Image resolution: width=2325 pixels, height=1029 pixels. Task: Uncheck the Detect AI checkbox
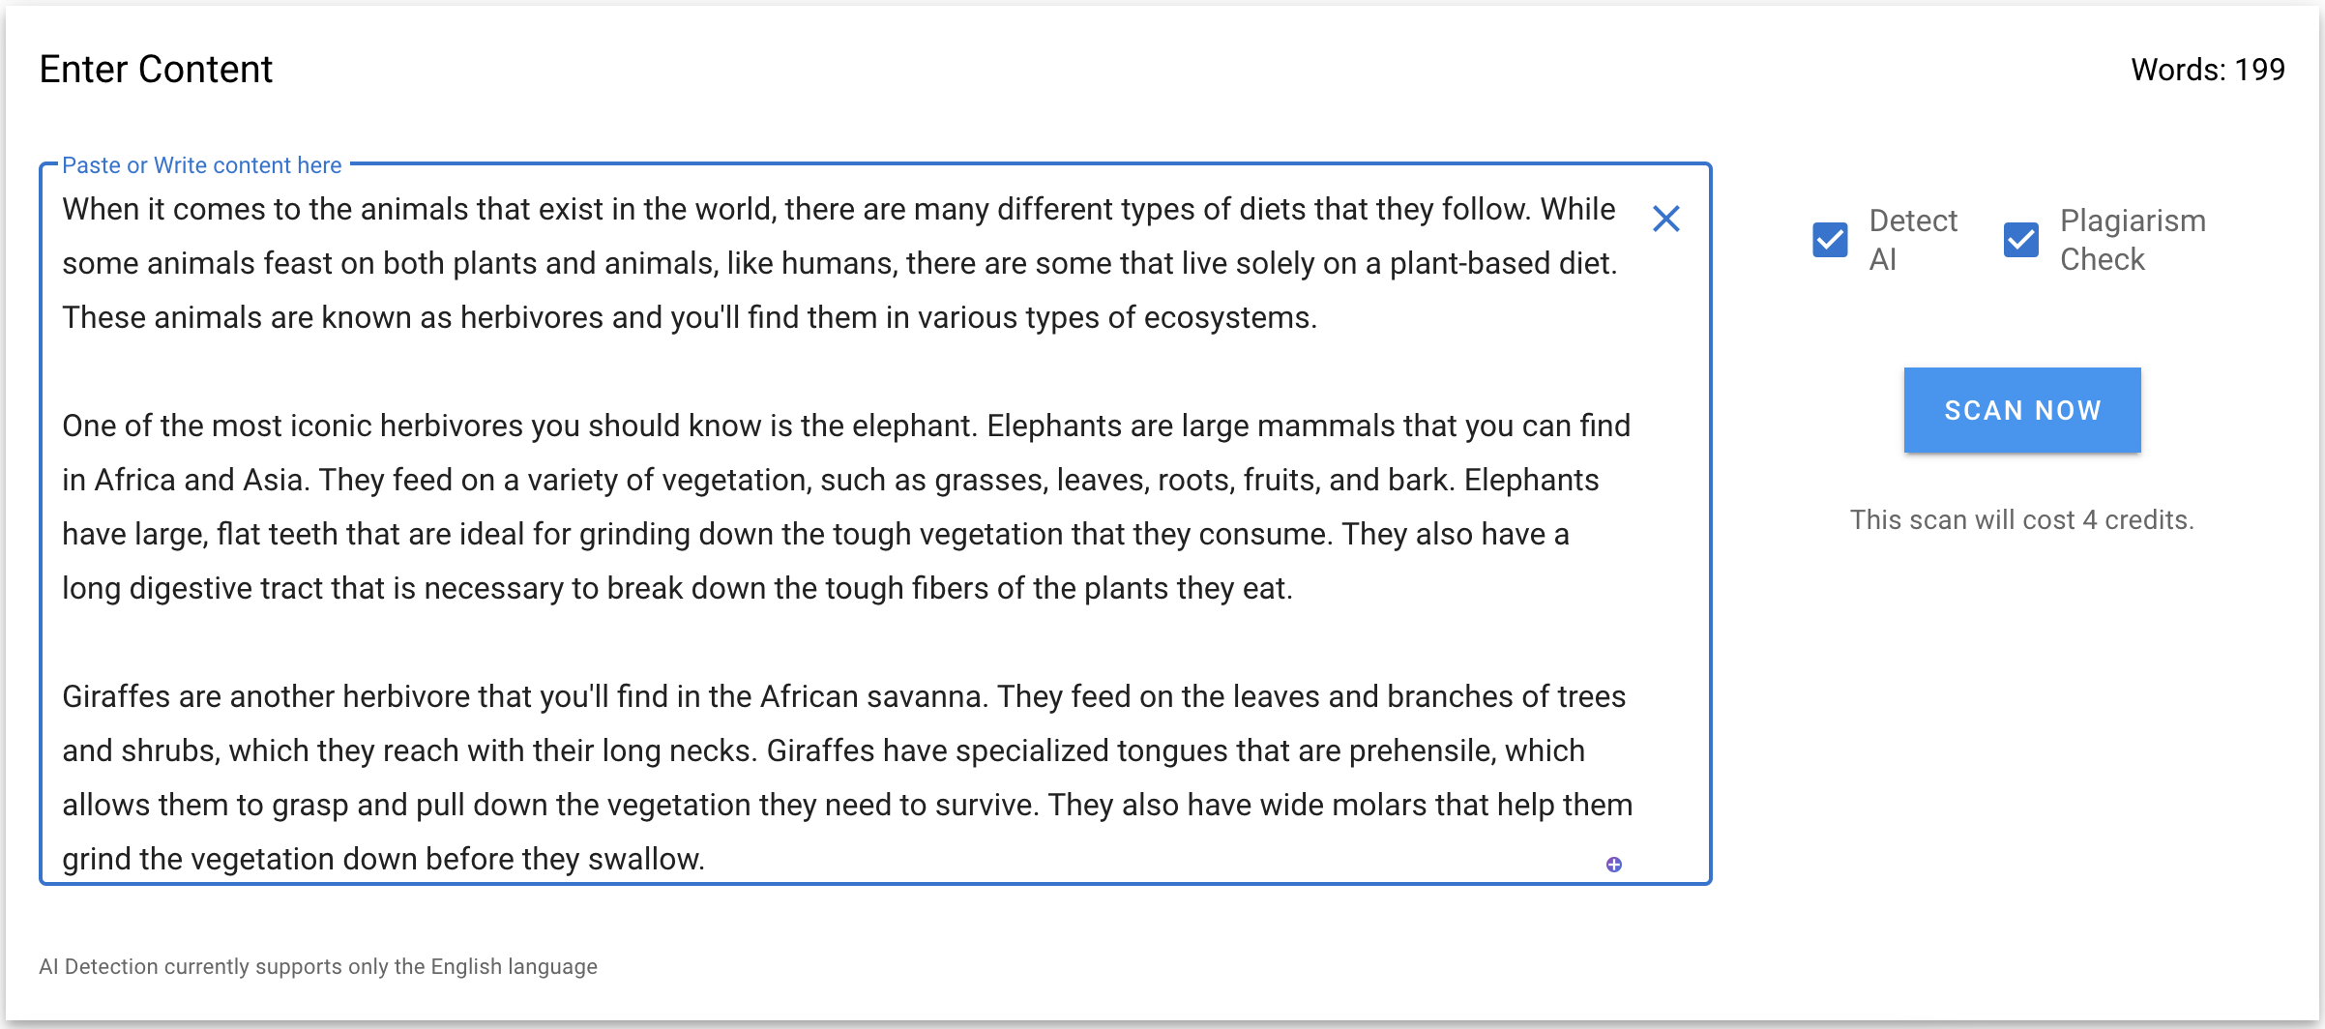tap(1830, 240)
